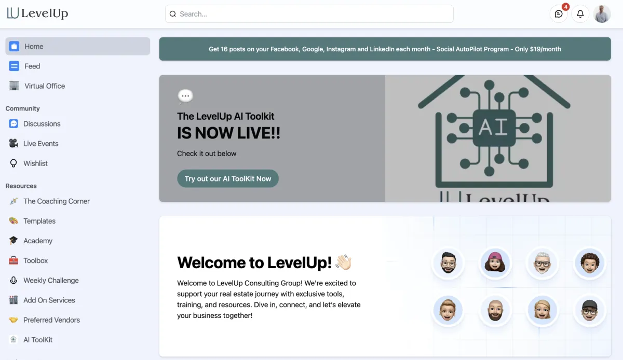Image resolution: width=623 pixels, height=360 pixels.
Task: Open the user profile avatar menu
Action: (x=602, y=14)
